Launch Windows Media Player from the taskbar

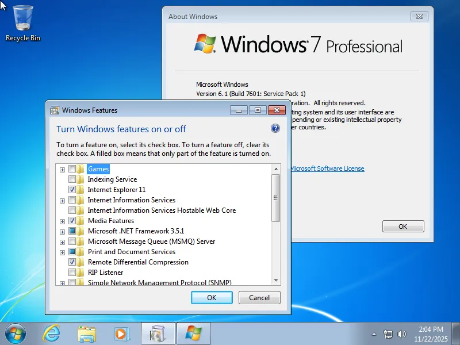[x=122, y=334]
